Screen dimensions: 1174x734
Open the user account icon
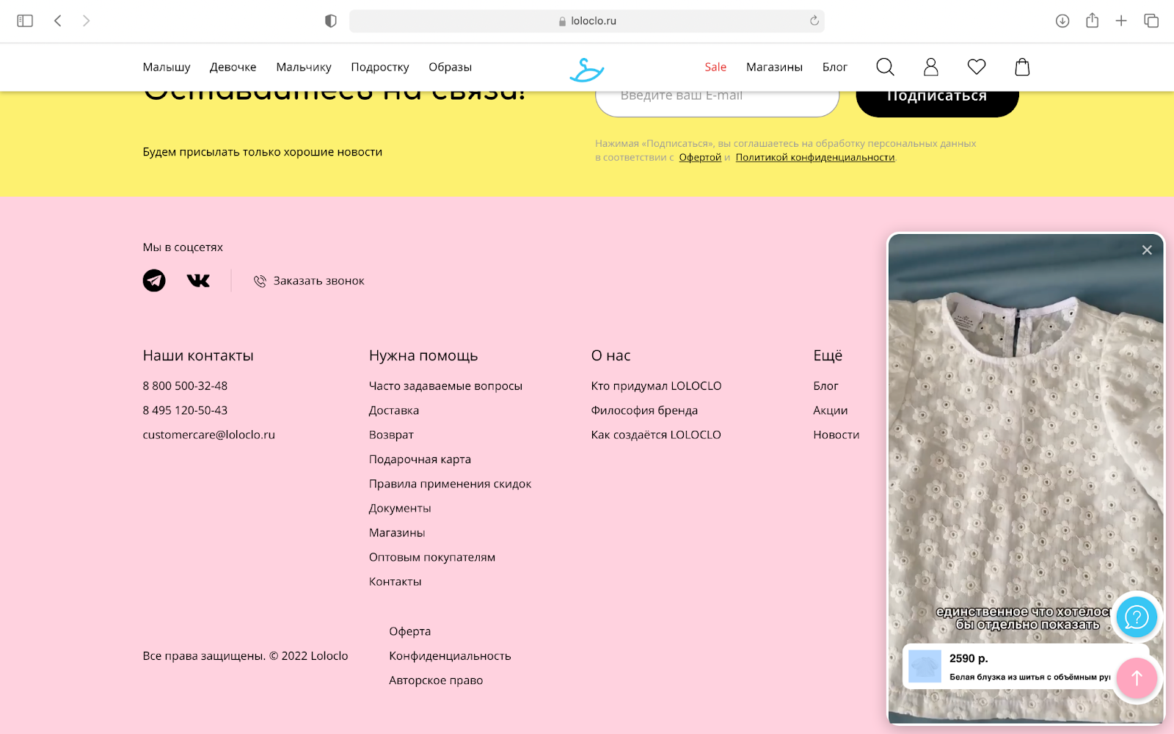pos(931,68)
